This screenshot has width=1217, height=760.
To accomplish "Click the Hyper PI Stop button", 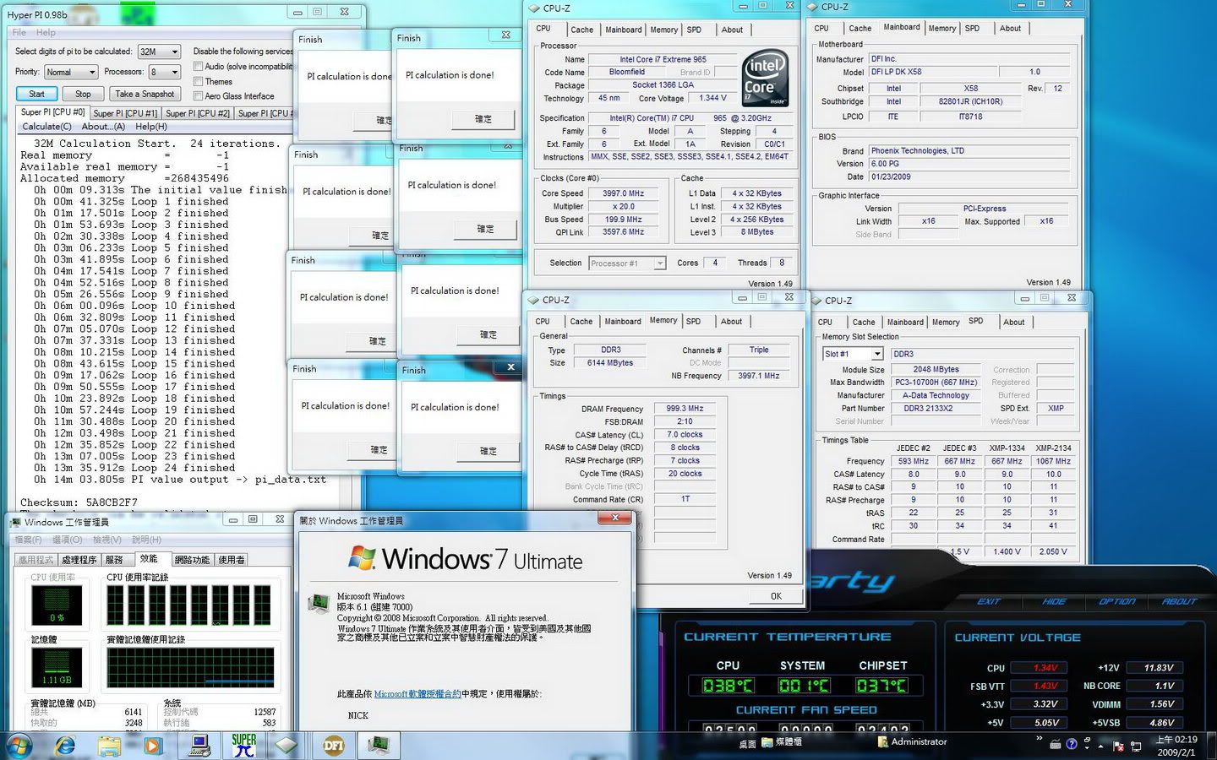I will 83,94.
